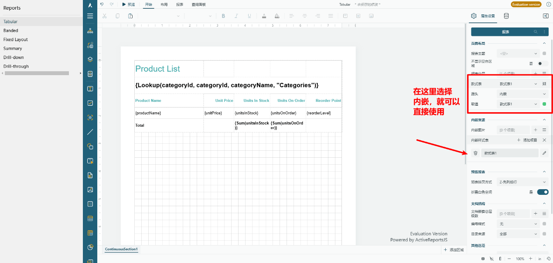
Task: Open the 取值 dropdown showing 款式表1
Action: point(518,104)
